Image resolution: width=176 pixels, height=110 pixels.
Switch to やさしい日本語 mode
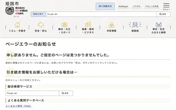(152, 6)
